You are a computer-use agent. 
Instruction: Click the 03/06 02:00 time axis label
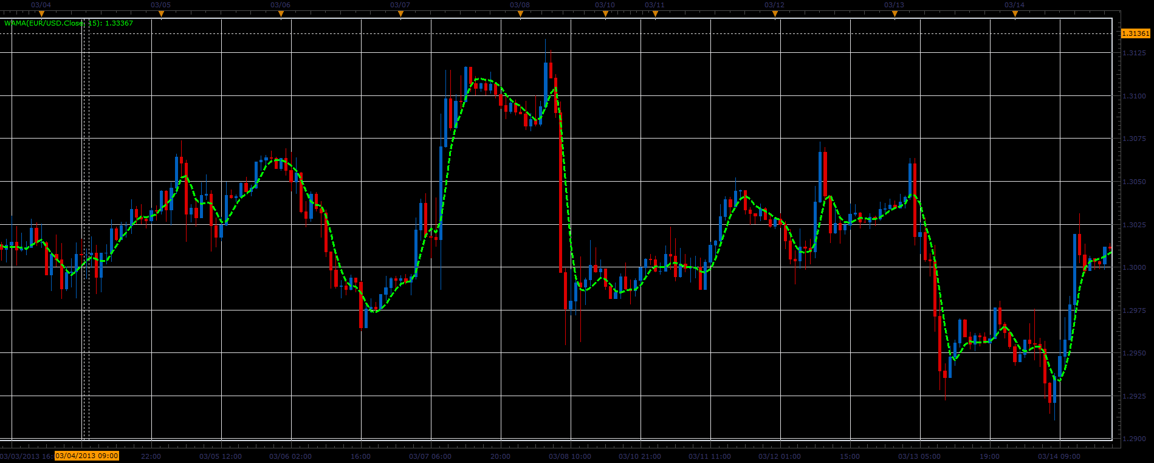[x=290, y=456]
